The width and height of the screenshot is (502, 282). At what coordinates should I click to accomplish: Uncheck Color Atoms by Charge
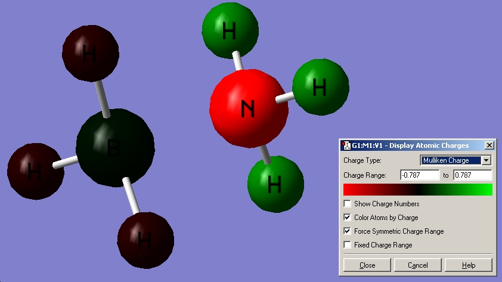pyautogui.click(x=347, y=218)
